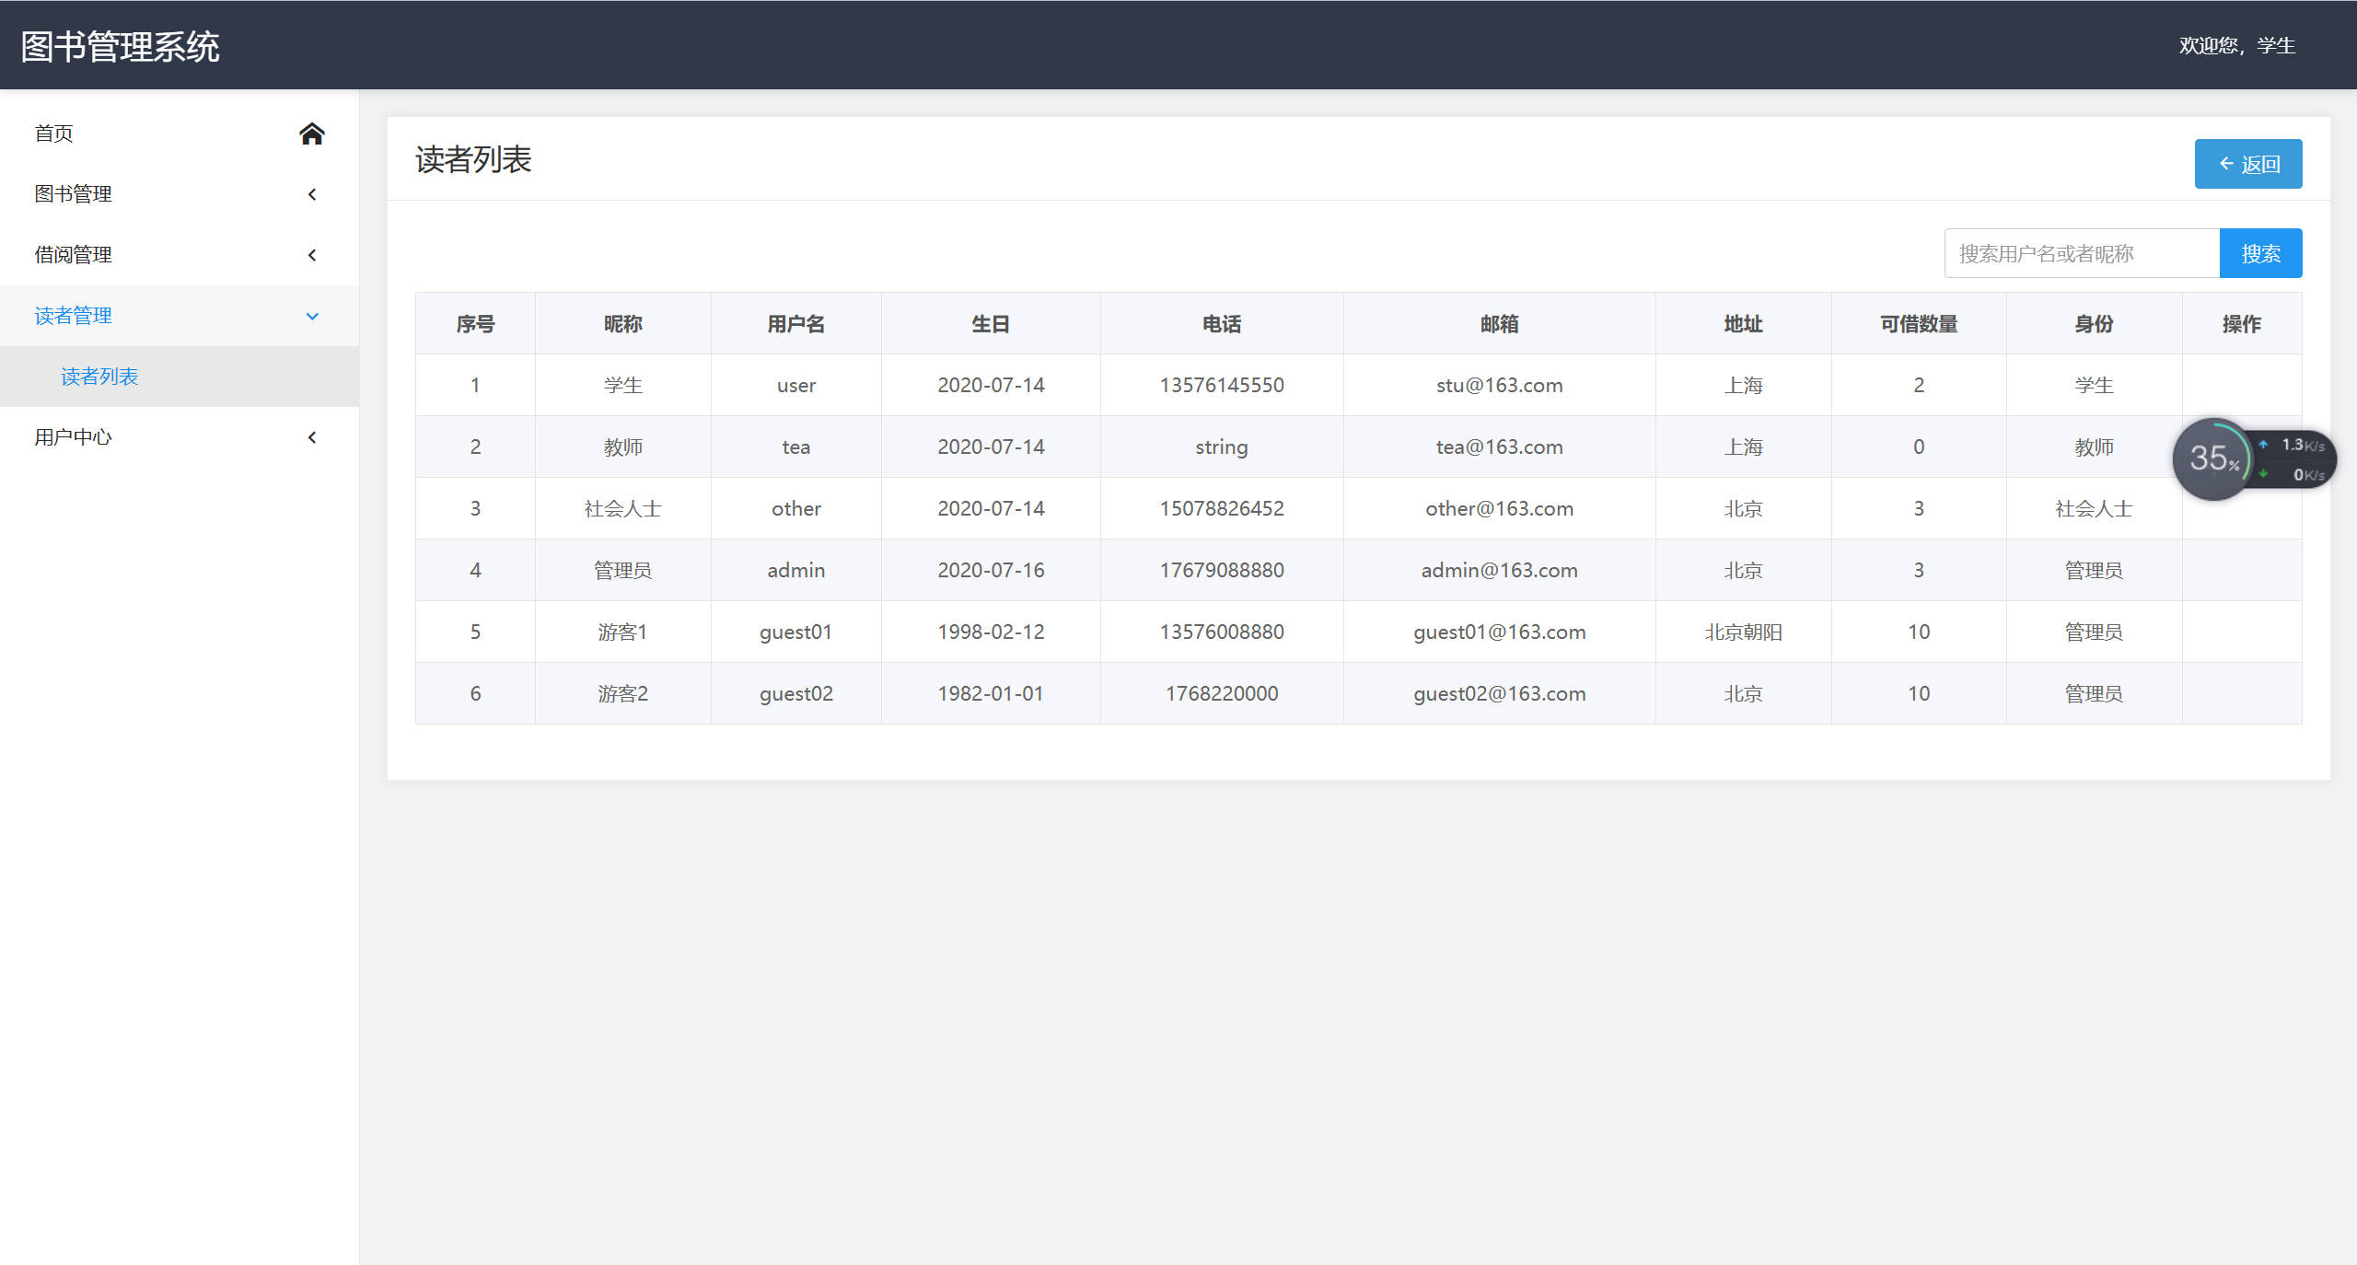The width and height of the screenshot is (2357, 1265).
Task: Click the 搜索 search button
Action: click(2261, 252)
